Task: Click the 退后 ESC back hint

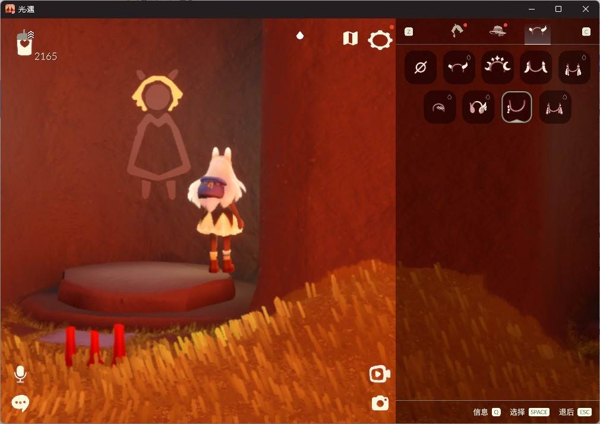Action: (575, 412)
